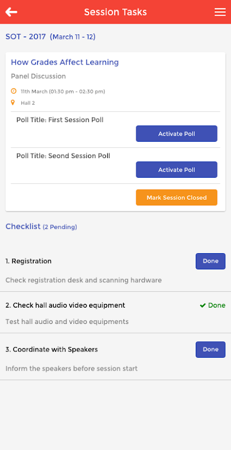
Task: Select Check hall audio video equipment item
Action: [66, 305]
